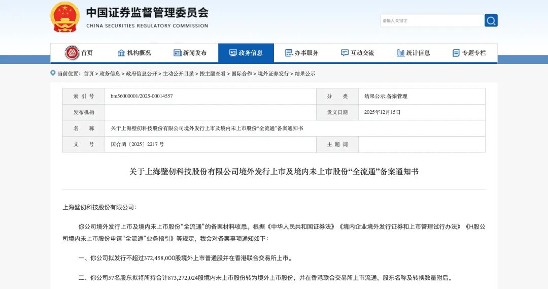Image resolution: width=548 pixels, height=289 pixels.
Task: Open the 国际合作 breadcrumb link
Action: click(242, 74)
